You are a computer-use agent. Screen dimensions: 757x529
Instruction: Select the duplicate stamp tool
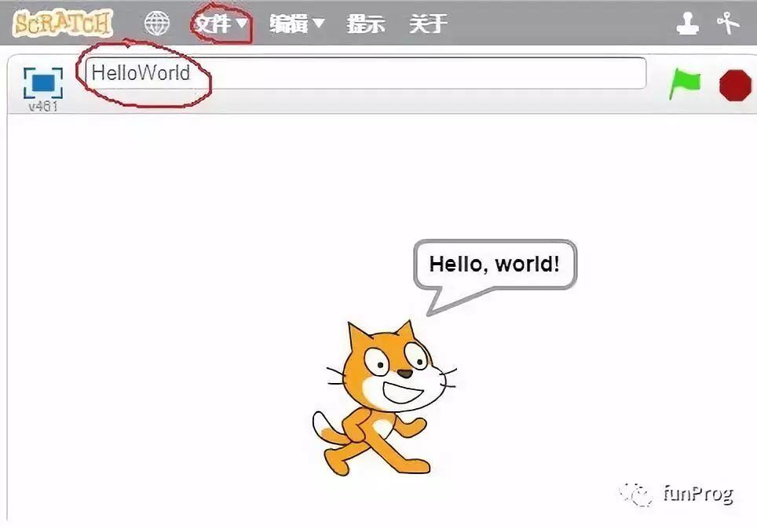tap(687, 24)
